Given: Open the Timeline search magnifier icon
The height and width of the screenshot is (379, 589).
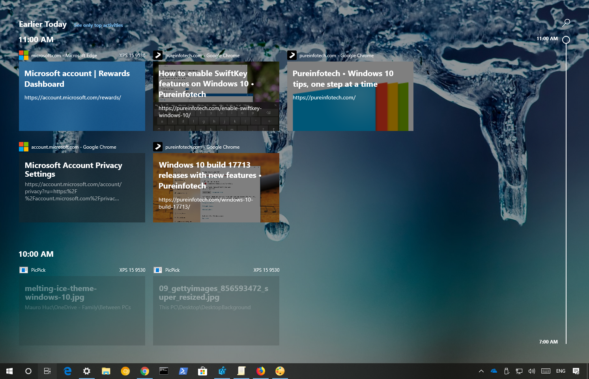Looking at the screenshot, I should click(566, 23).
